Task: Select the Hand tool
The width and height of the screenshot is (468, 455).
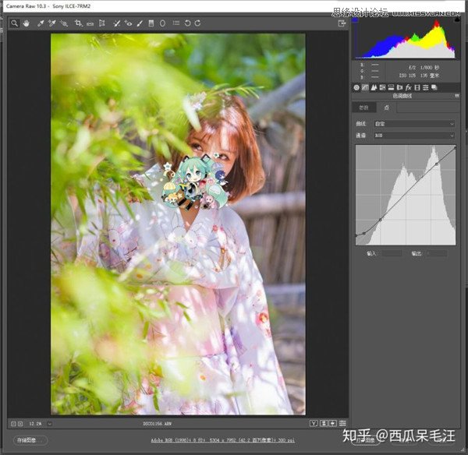Action: click(x=27, y=23)
